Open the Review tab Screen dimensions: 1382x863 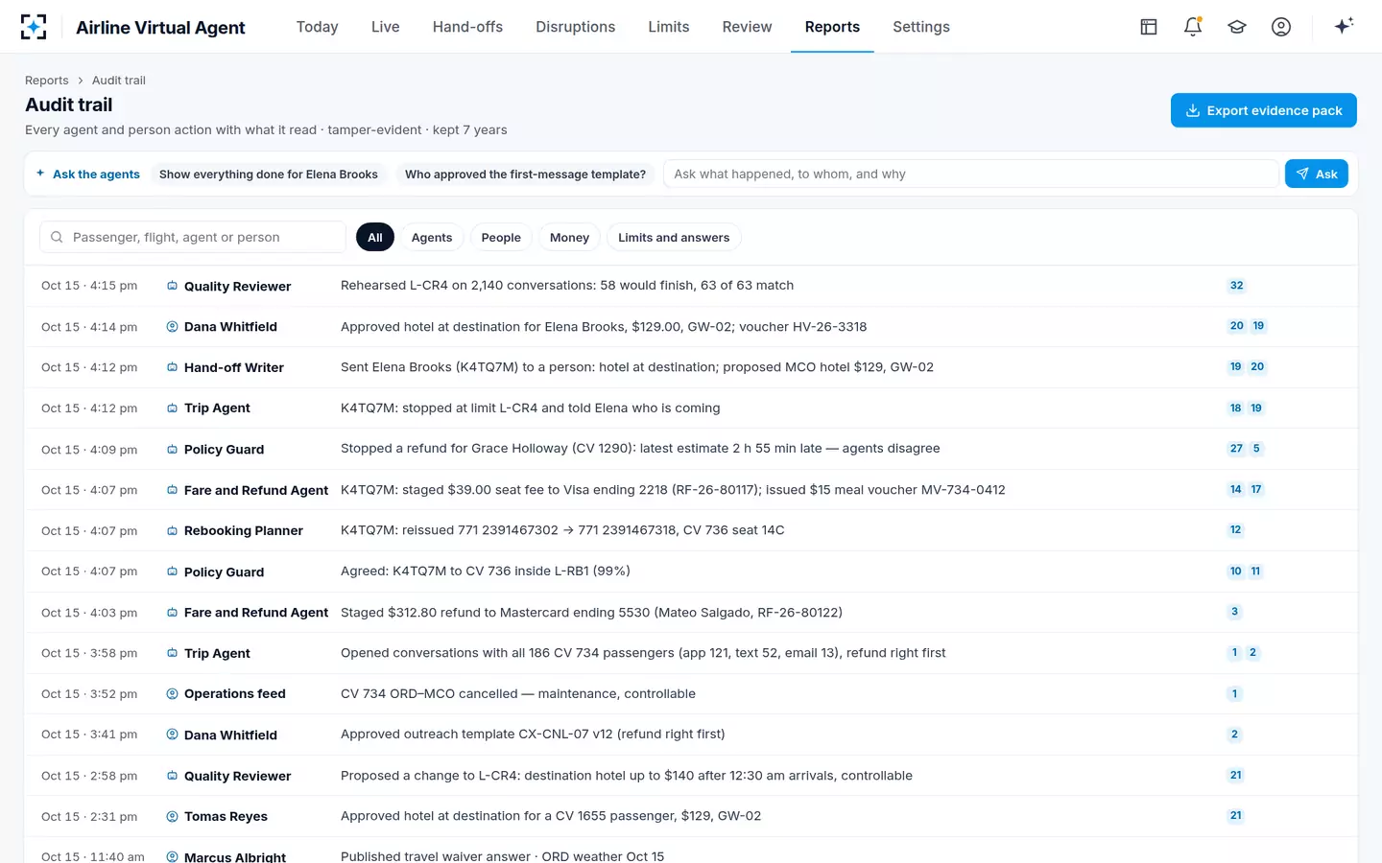(x=748, y=27)
